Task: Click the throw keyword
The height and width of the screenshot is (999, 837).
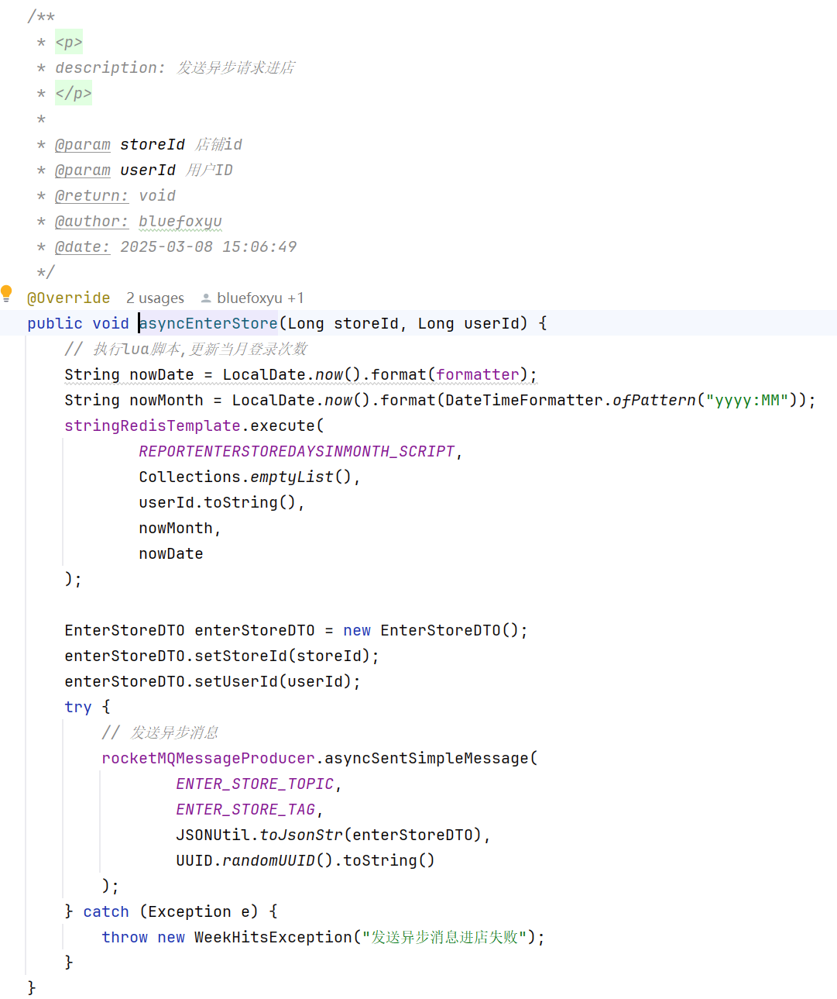Action: pyautogui.click(x=125, y=938)
